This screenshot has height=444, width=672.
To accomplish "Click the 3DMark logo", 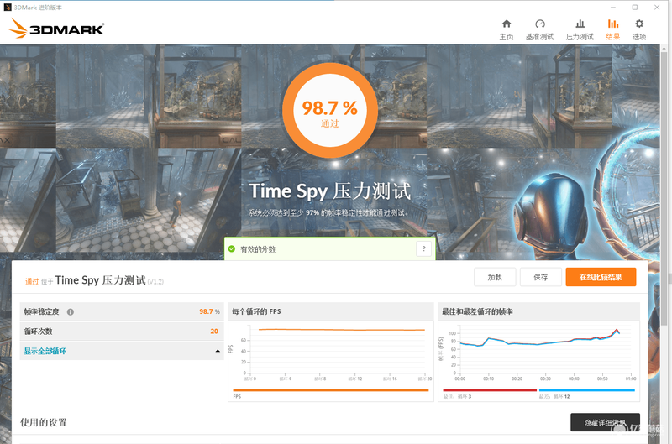I will [x=56, y=29].
